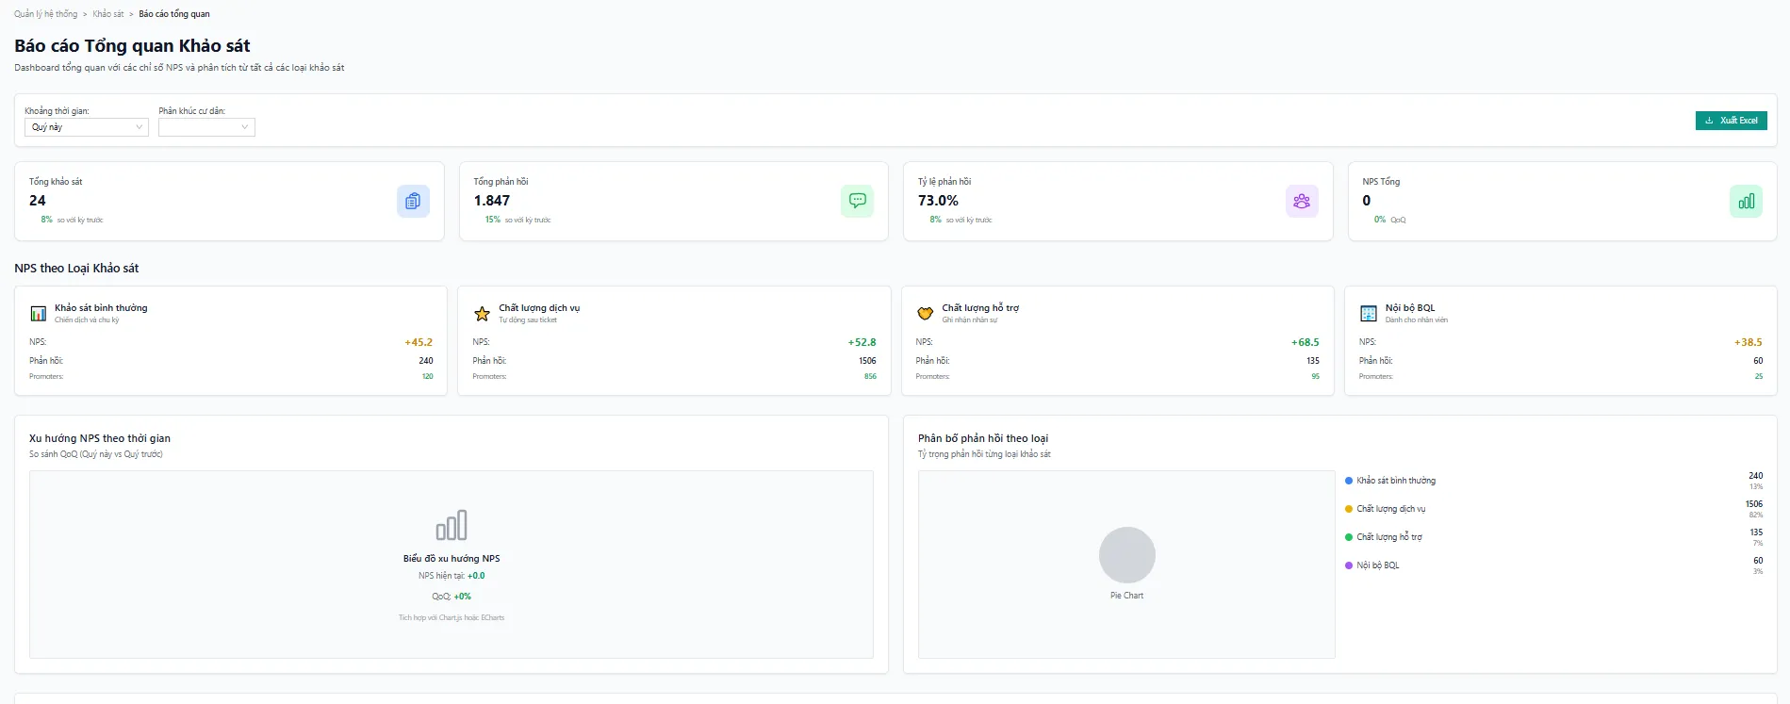This screenshot has height=704, width=1790.
Task: Click the QoQ +0% value in trend panel
Action: point(462,597)
